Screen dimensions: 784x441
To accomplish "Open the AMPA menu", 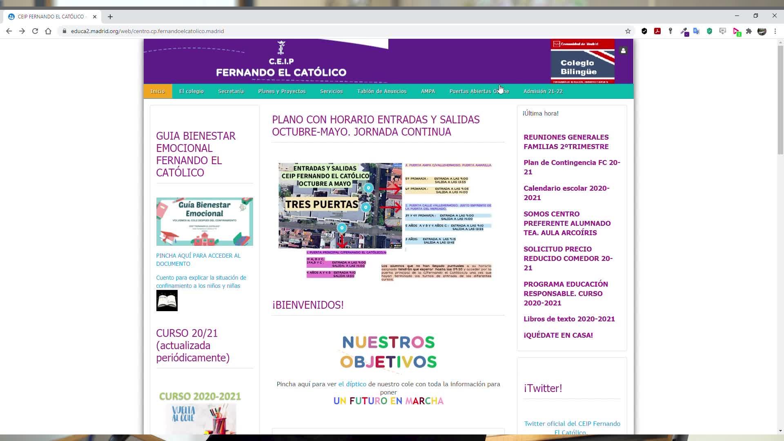I will click(x=428, y=91).
